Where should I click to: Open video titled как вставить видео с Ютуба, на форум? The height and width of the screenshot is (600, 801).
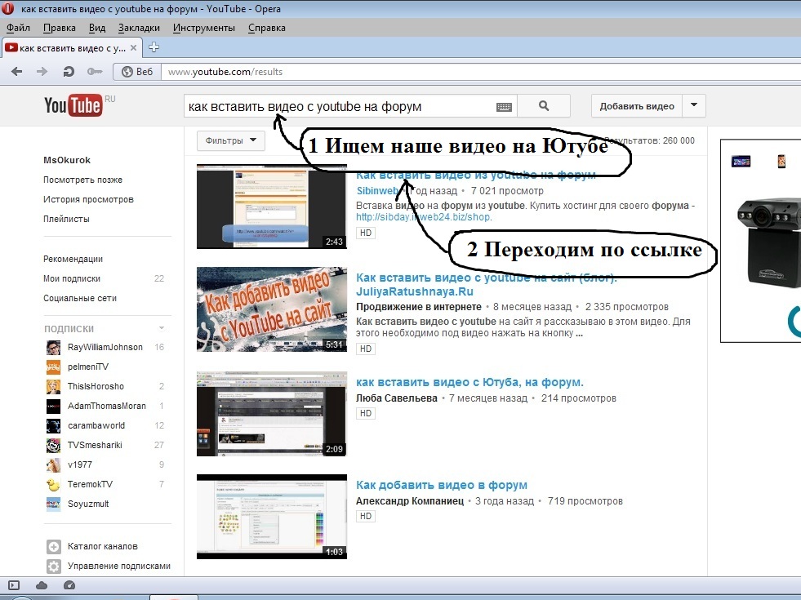[469, 382]
